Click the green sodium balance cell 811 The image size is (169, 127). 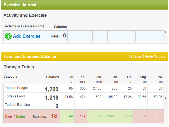click(98, 116)
